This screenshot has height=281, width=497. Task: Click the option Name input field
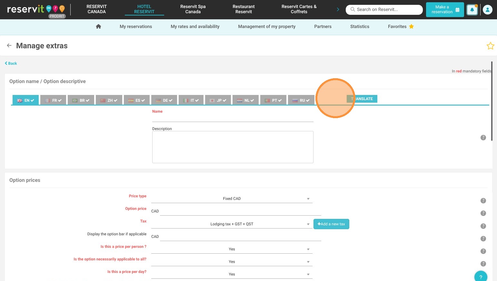[x=233, y=118]
